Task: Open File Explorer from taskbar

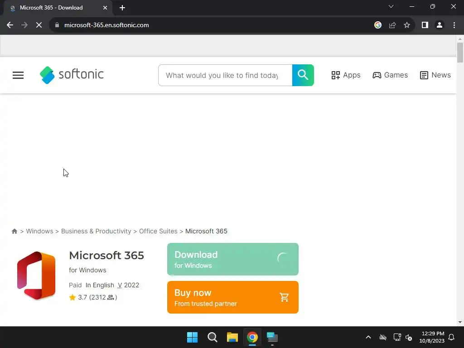Action: pos(232,337)
